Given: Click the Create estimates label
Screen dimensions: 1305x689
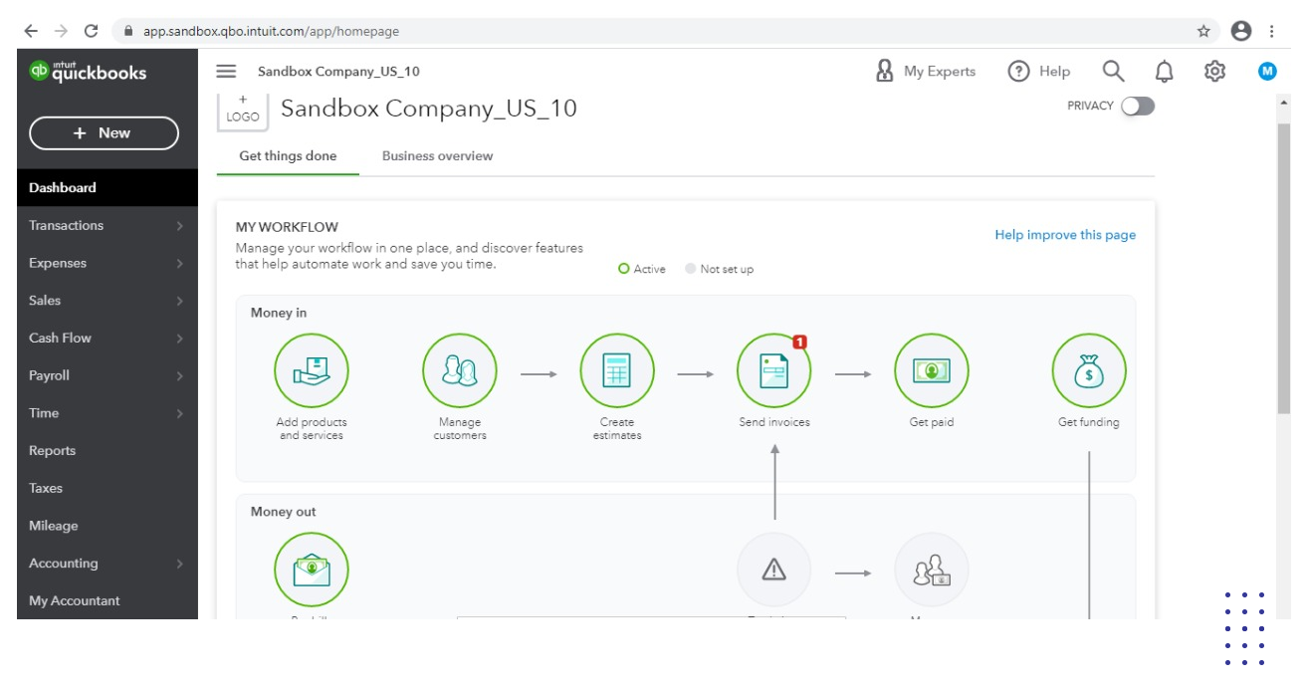Looking at the screenshot, I should point(617,428).
